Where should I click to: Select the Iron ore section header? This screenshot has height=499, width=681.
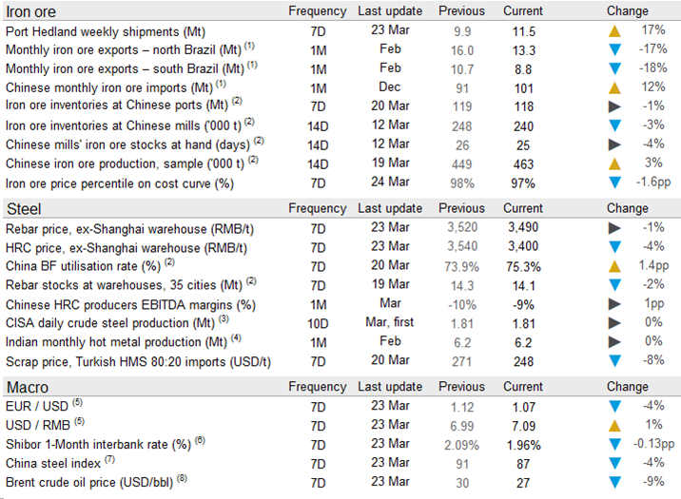[33, 11]
